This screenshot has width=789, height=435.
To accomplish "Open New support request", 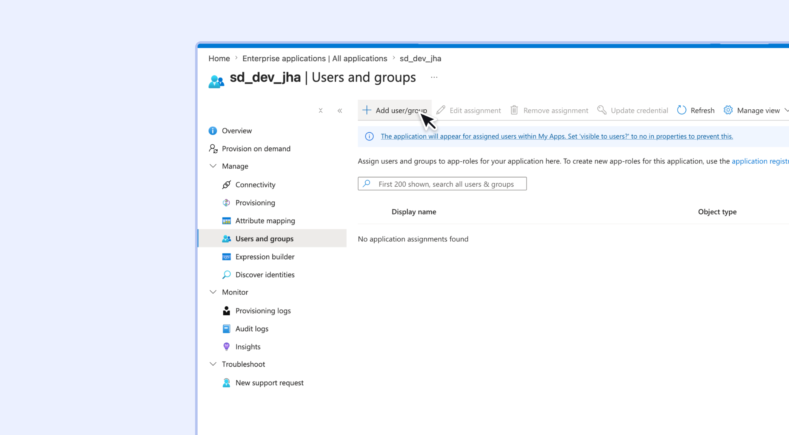I will [x=269, y=383].
